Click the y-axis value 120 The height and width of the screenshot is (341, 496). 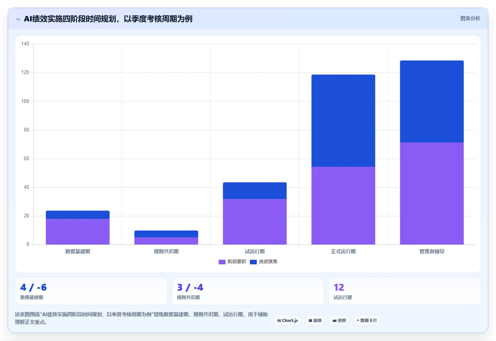(x=25, y=72)
